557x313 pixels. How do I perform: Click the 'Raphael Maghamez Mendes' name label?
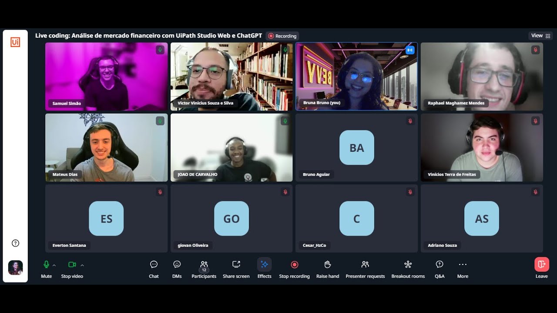tap(456, 103)
